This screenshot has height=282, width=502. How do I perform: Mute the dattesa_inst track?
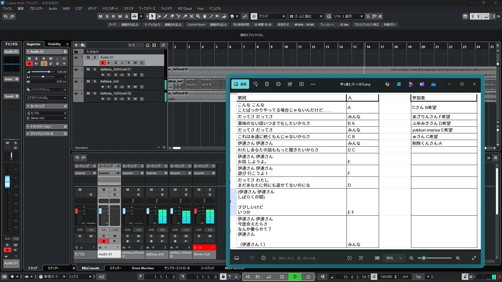click(x=88, y=81)
